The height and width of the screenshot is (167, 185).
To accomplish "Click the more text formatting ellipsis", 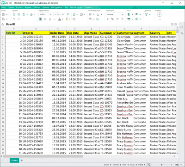I will [55, 19].
